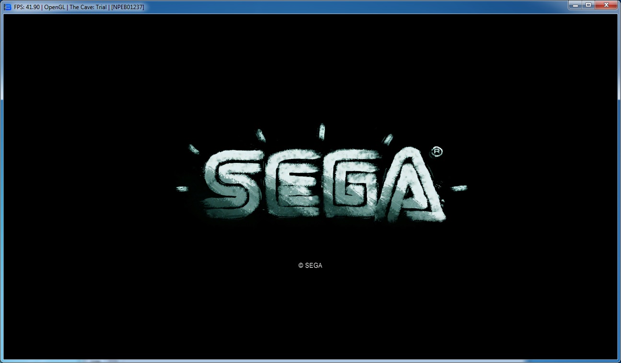Click 'The Cave: Trial' title text

click(x=88, y=7)
